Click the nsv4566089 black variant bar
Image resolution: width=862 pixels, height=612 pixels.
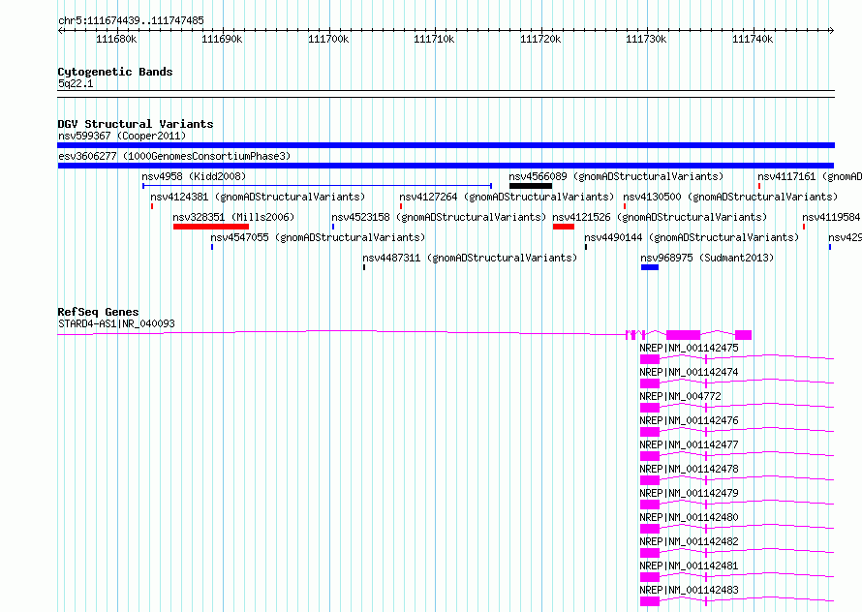click(x=531, y=186)
